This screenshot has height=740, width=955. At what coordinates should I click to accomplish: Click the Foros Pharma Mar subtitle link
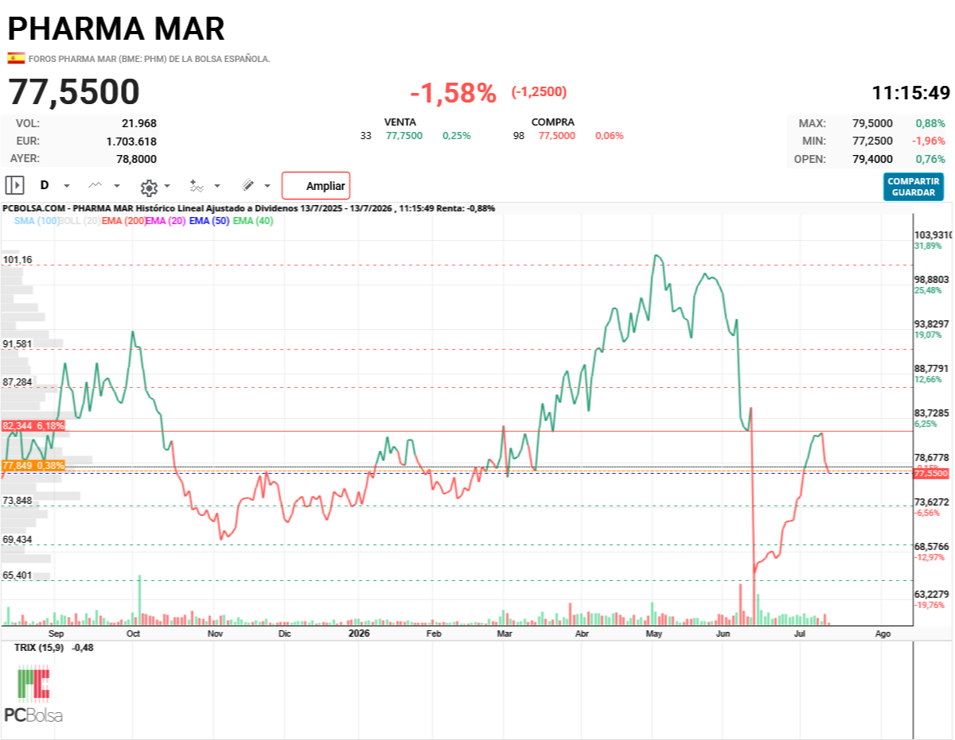[x=149, y=59]
